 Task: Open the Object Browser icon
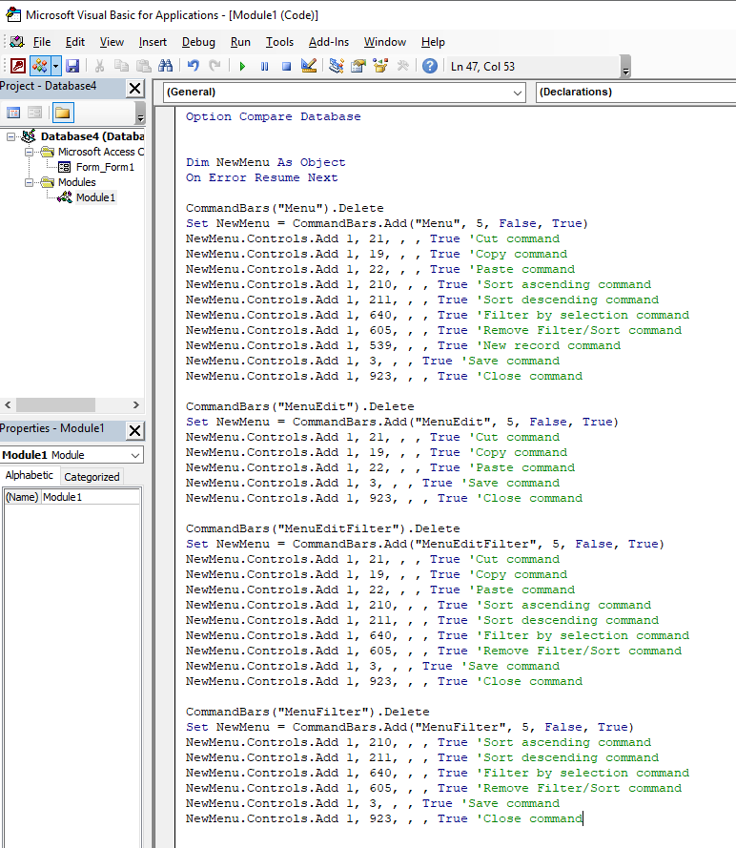(x=381, y=66)
